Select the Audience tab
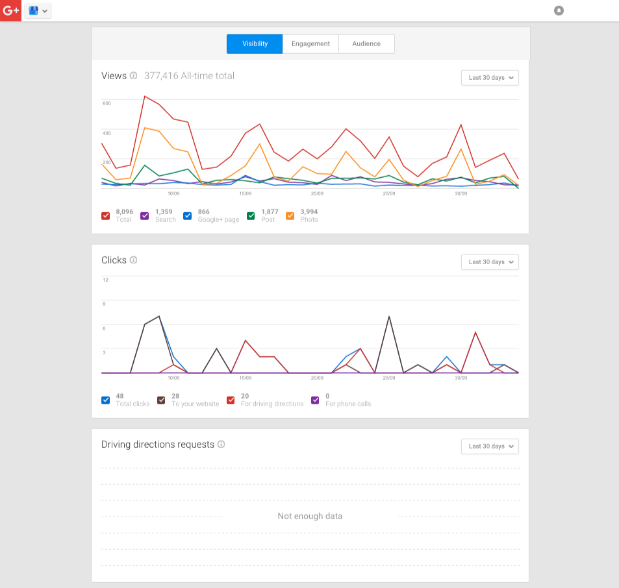 tap(366, 44)
